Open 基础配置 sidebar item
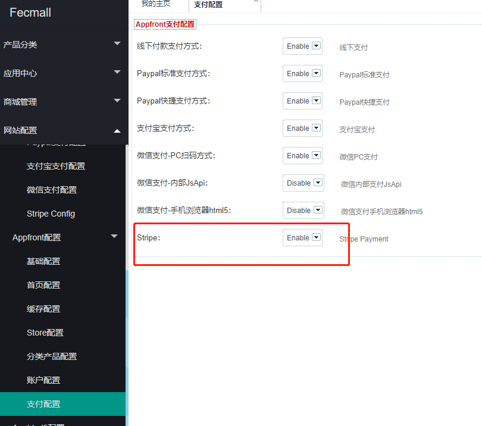The width and height of the screenshot is (482, 426). click(43, 261)
